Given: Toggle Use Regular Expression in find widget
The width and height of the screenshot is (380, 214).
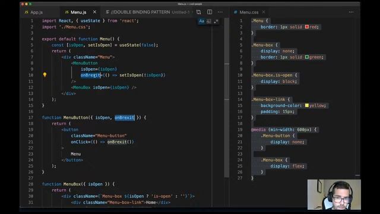Looking at the screenshot, I should click(216, 21).
